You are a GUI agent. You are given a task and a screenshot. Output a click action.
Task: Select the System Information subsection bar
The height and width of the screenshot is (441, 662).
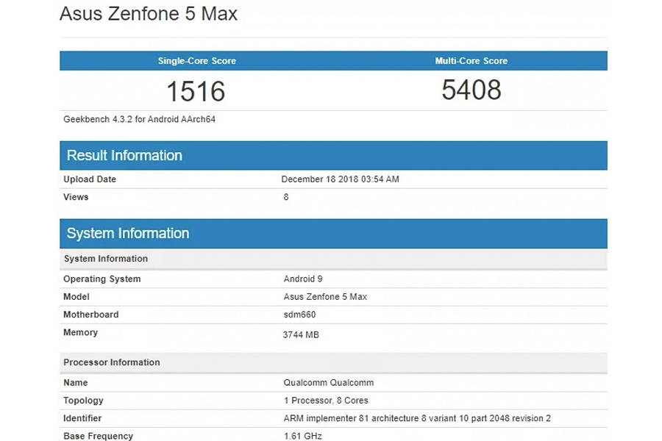coord(107,259)
